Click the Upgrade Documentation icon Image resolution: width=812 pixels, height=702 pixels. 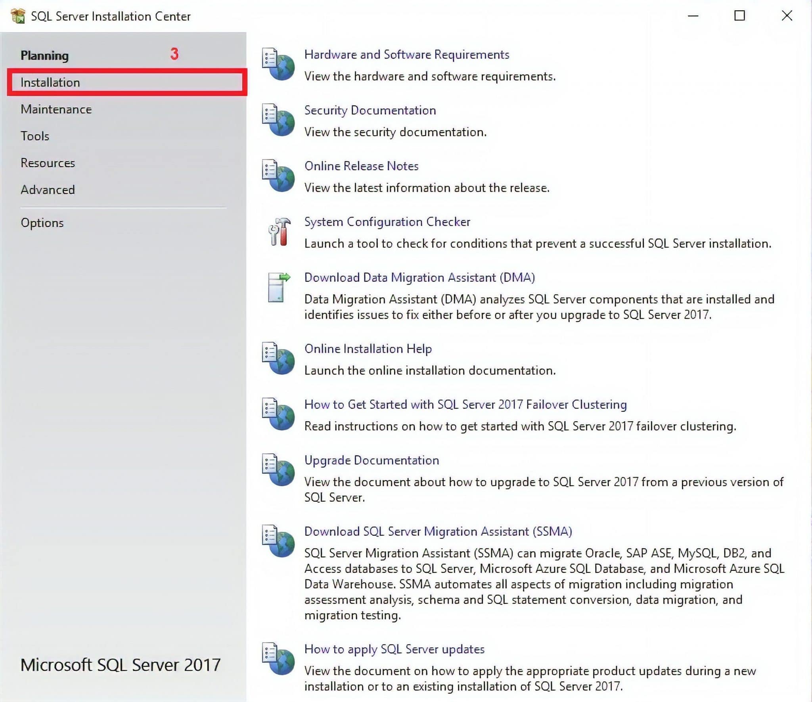[x=278, y=470]
